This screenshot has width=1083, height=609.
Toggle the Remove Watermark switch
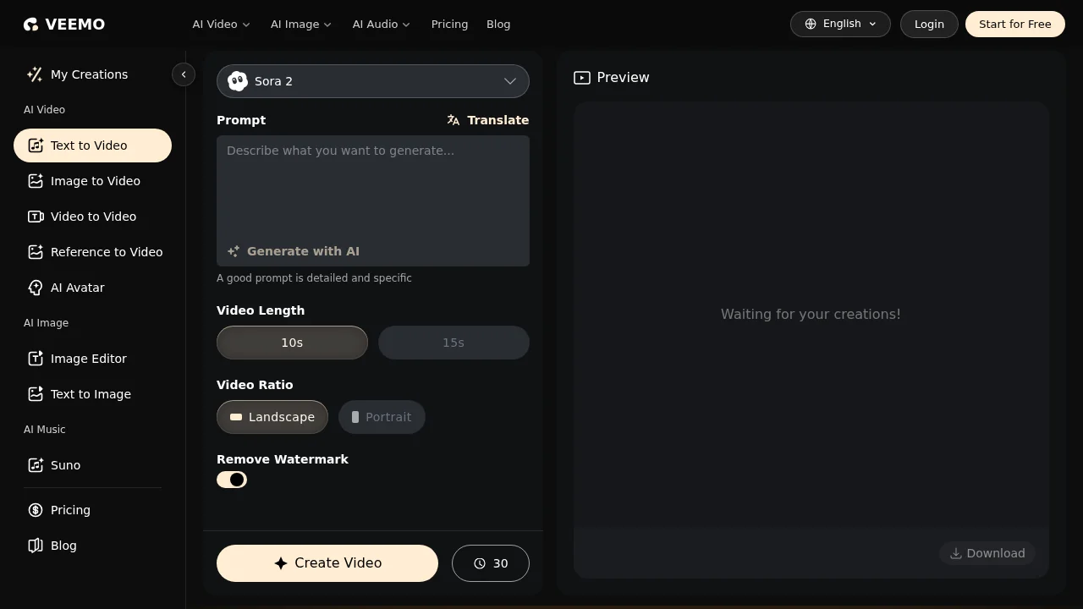point(232,480)
